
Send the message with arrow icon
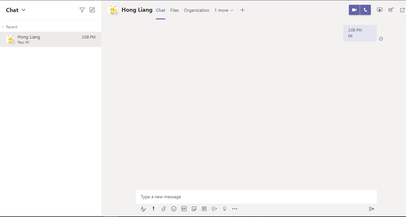(x=372, y=209)
